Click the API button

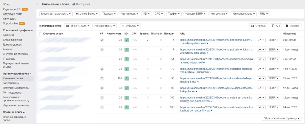point(276,26)
